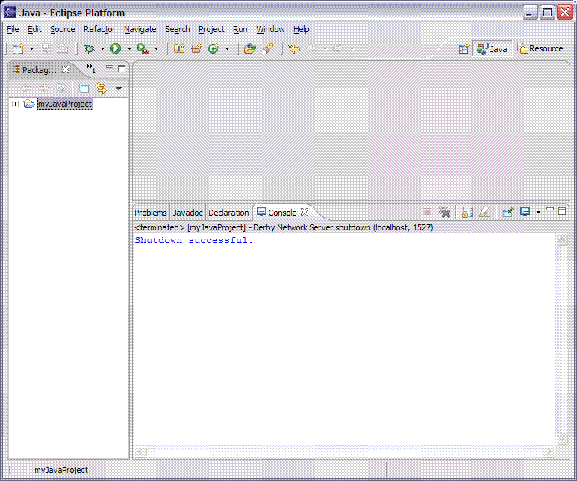Toggle Pin Console button

click(x=508, y=213)
